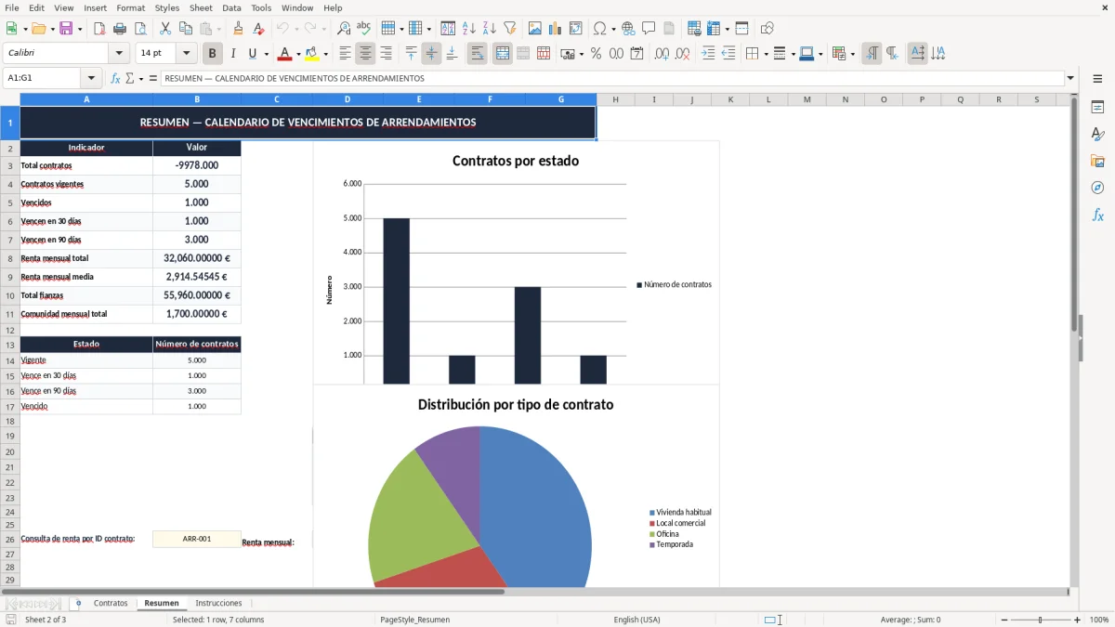The width and height of the screenshot is (1115, 627).
Task: Add a decimal place
Action: tap(662, 54)
